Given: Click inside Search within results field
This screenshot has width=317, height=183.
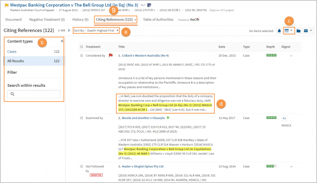Looking at the screenshot, I should coord(34,94).
